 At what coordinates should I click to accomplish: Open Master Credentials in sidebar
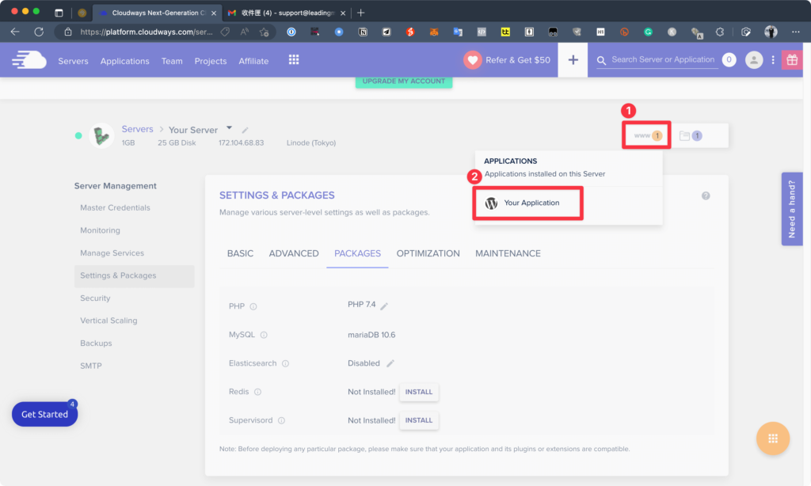click(115, 208)
